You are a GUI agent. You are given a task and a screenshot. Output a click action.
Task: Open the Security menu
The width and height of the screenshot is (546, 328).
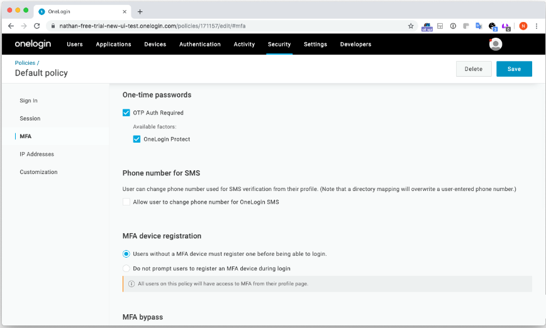click(x=279, y=44)
